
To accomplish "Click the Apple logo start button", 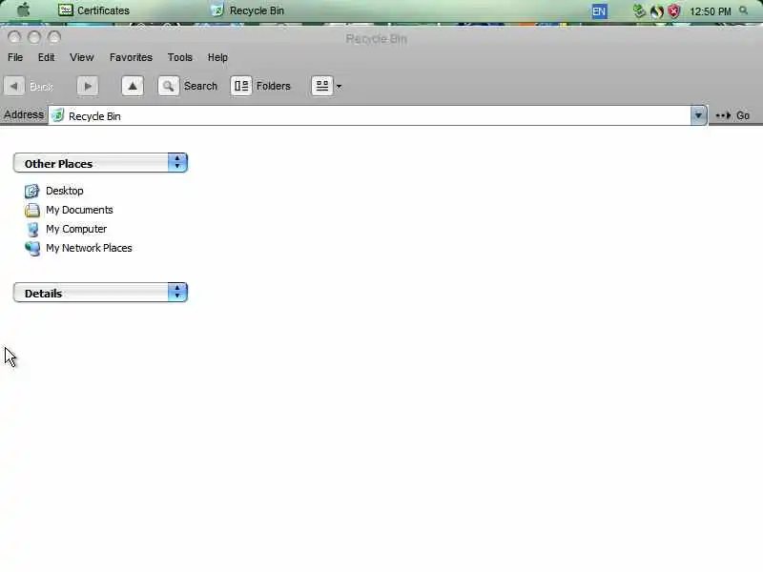I will coord(23,10).
